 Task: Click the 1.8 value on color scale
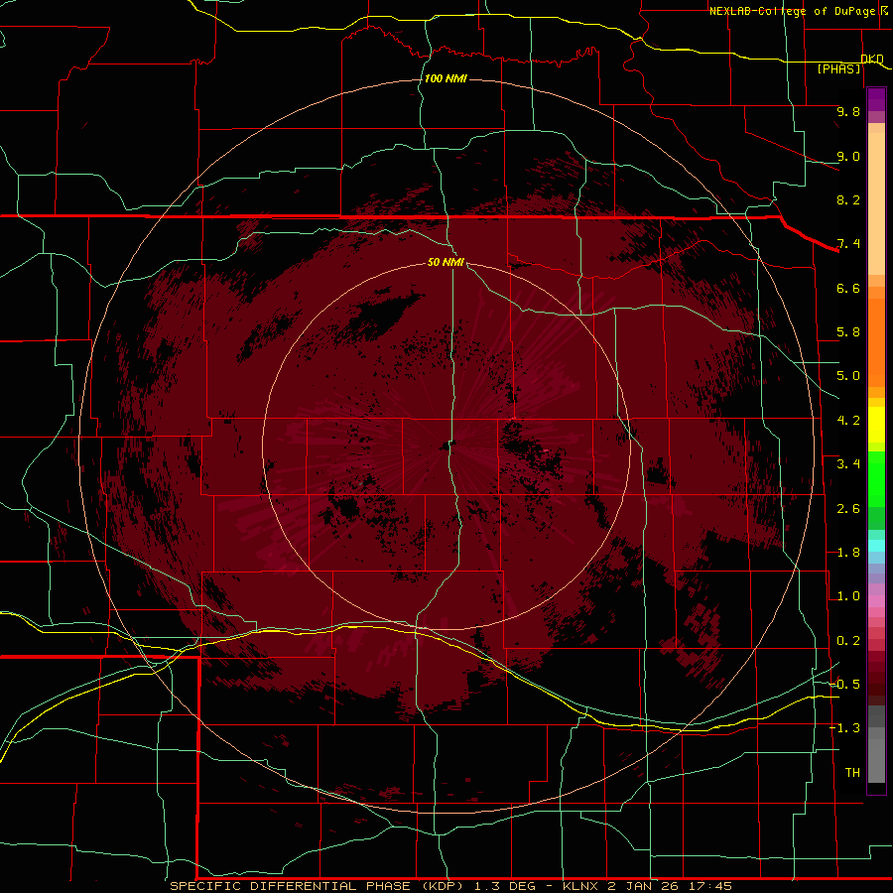click(x=848, y=553)
